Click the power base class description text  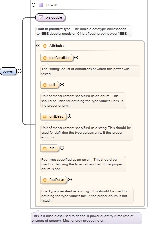pyautogui.click(x=83, y=218)
